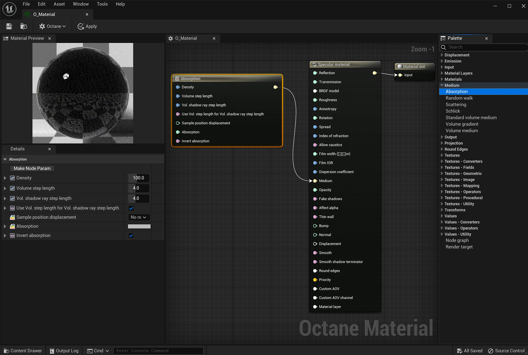Screen dimensions: 528x355
Task: Click the Density output pin on Absorption node
Action: [275, 87]
